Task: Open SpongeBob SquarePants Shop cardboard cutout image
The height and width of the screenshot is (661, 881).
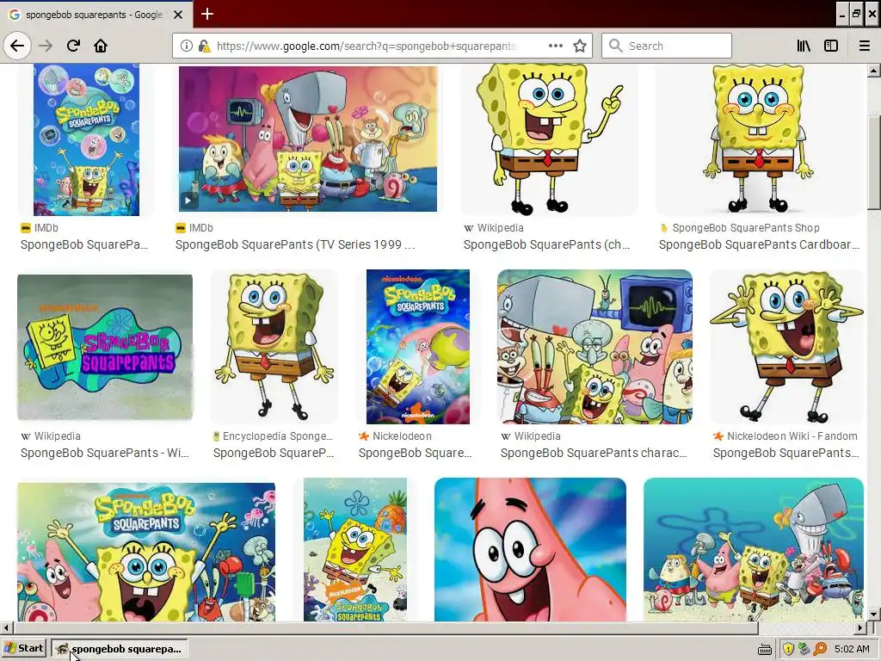Action: (759, 139)
